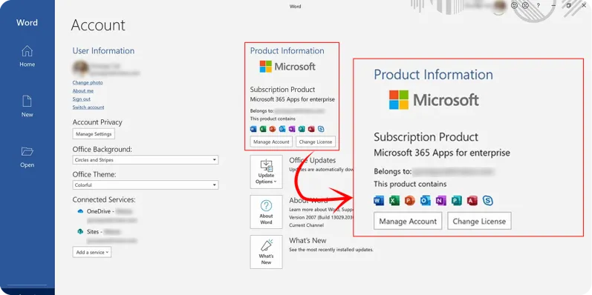
Task: Click the Connected Services: label
Action: (x=104, y=199)
